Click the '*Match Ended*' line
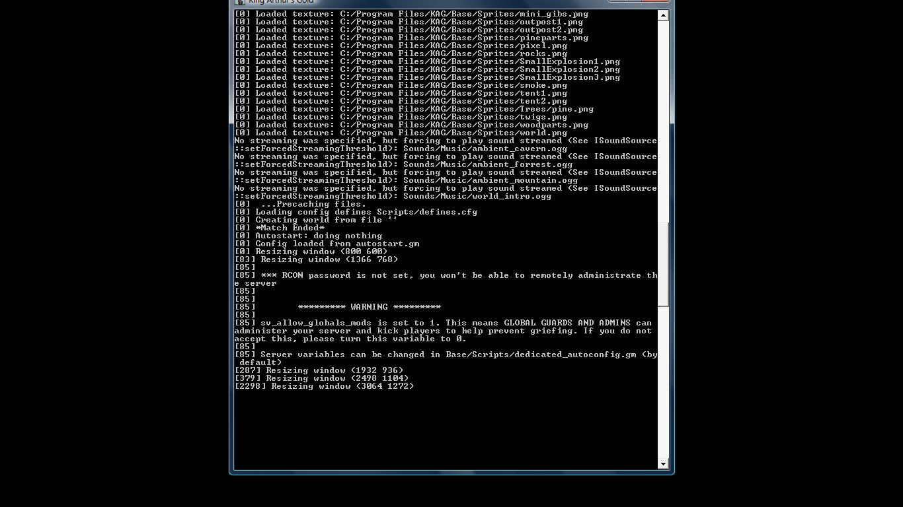This screenshot has height=507, width=903. tap(279, 228)
